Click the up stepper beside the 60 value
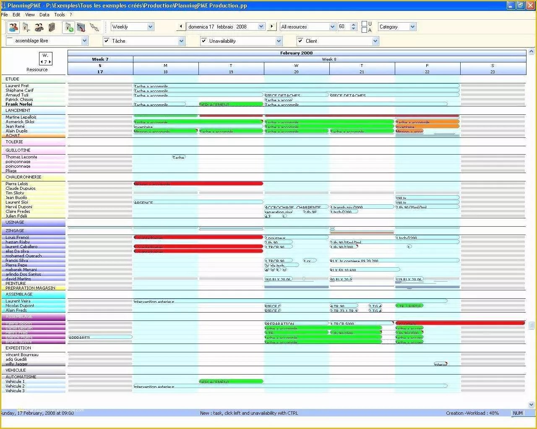537x429 pixels. pos(353,24)
